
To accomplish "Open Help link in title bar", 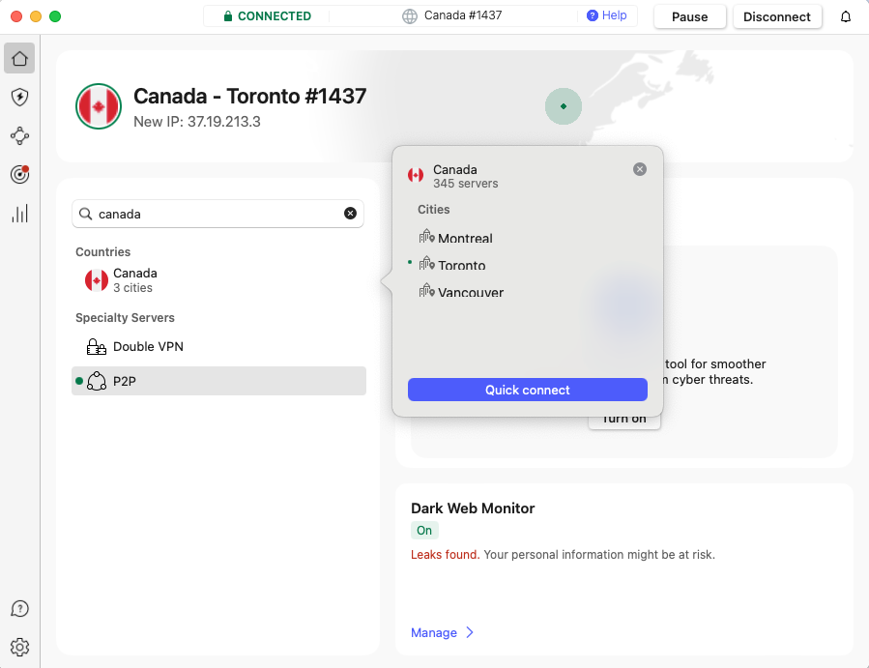I will tap(607, 15).
